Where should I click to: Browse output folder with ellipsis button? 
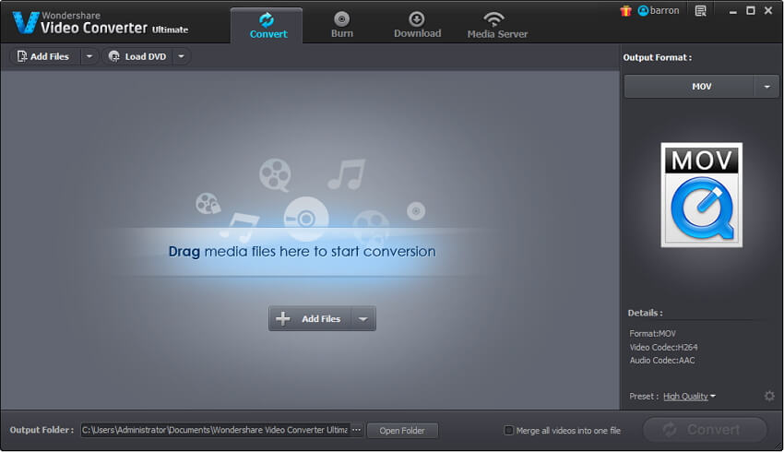357,430
